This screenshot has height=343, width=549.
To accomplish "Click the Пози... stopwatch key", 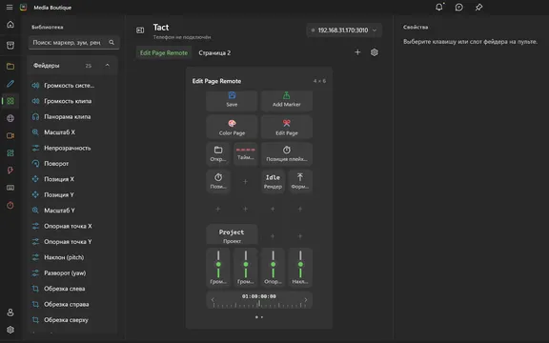I will [x=218, y=181].
